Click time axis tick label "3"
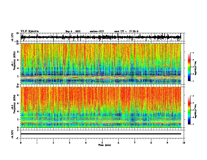 tap(70, 143)
